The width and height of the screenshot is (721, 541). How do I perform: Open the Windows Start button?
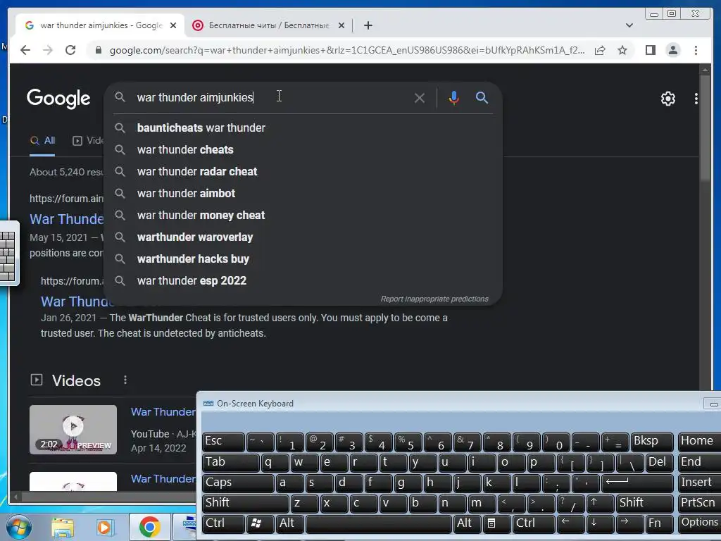coord(18,527)
